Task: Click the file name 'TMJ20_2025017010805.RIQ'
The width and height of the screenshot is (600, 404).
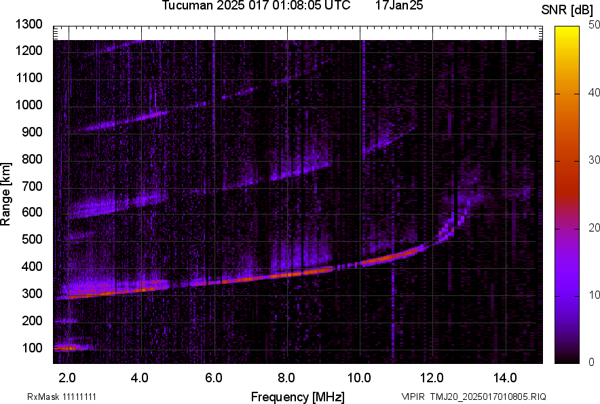Action: click(488, 397)
